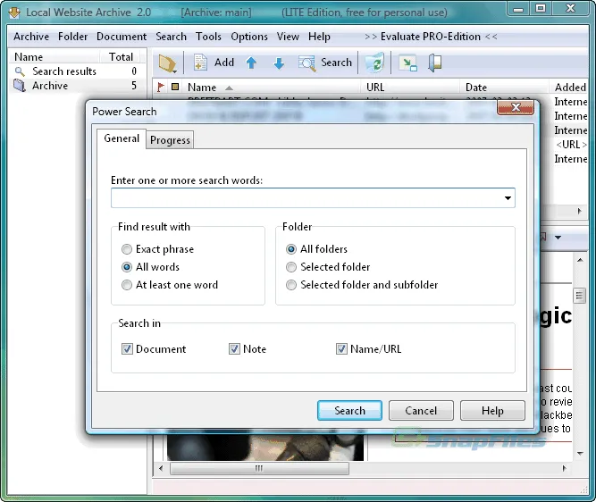
Task: Select the Exact phrase radio button
Action: 127,249
